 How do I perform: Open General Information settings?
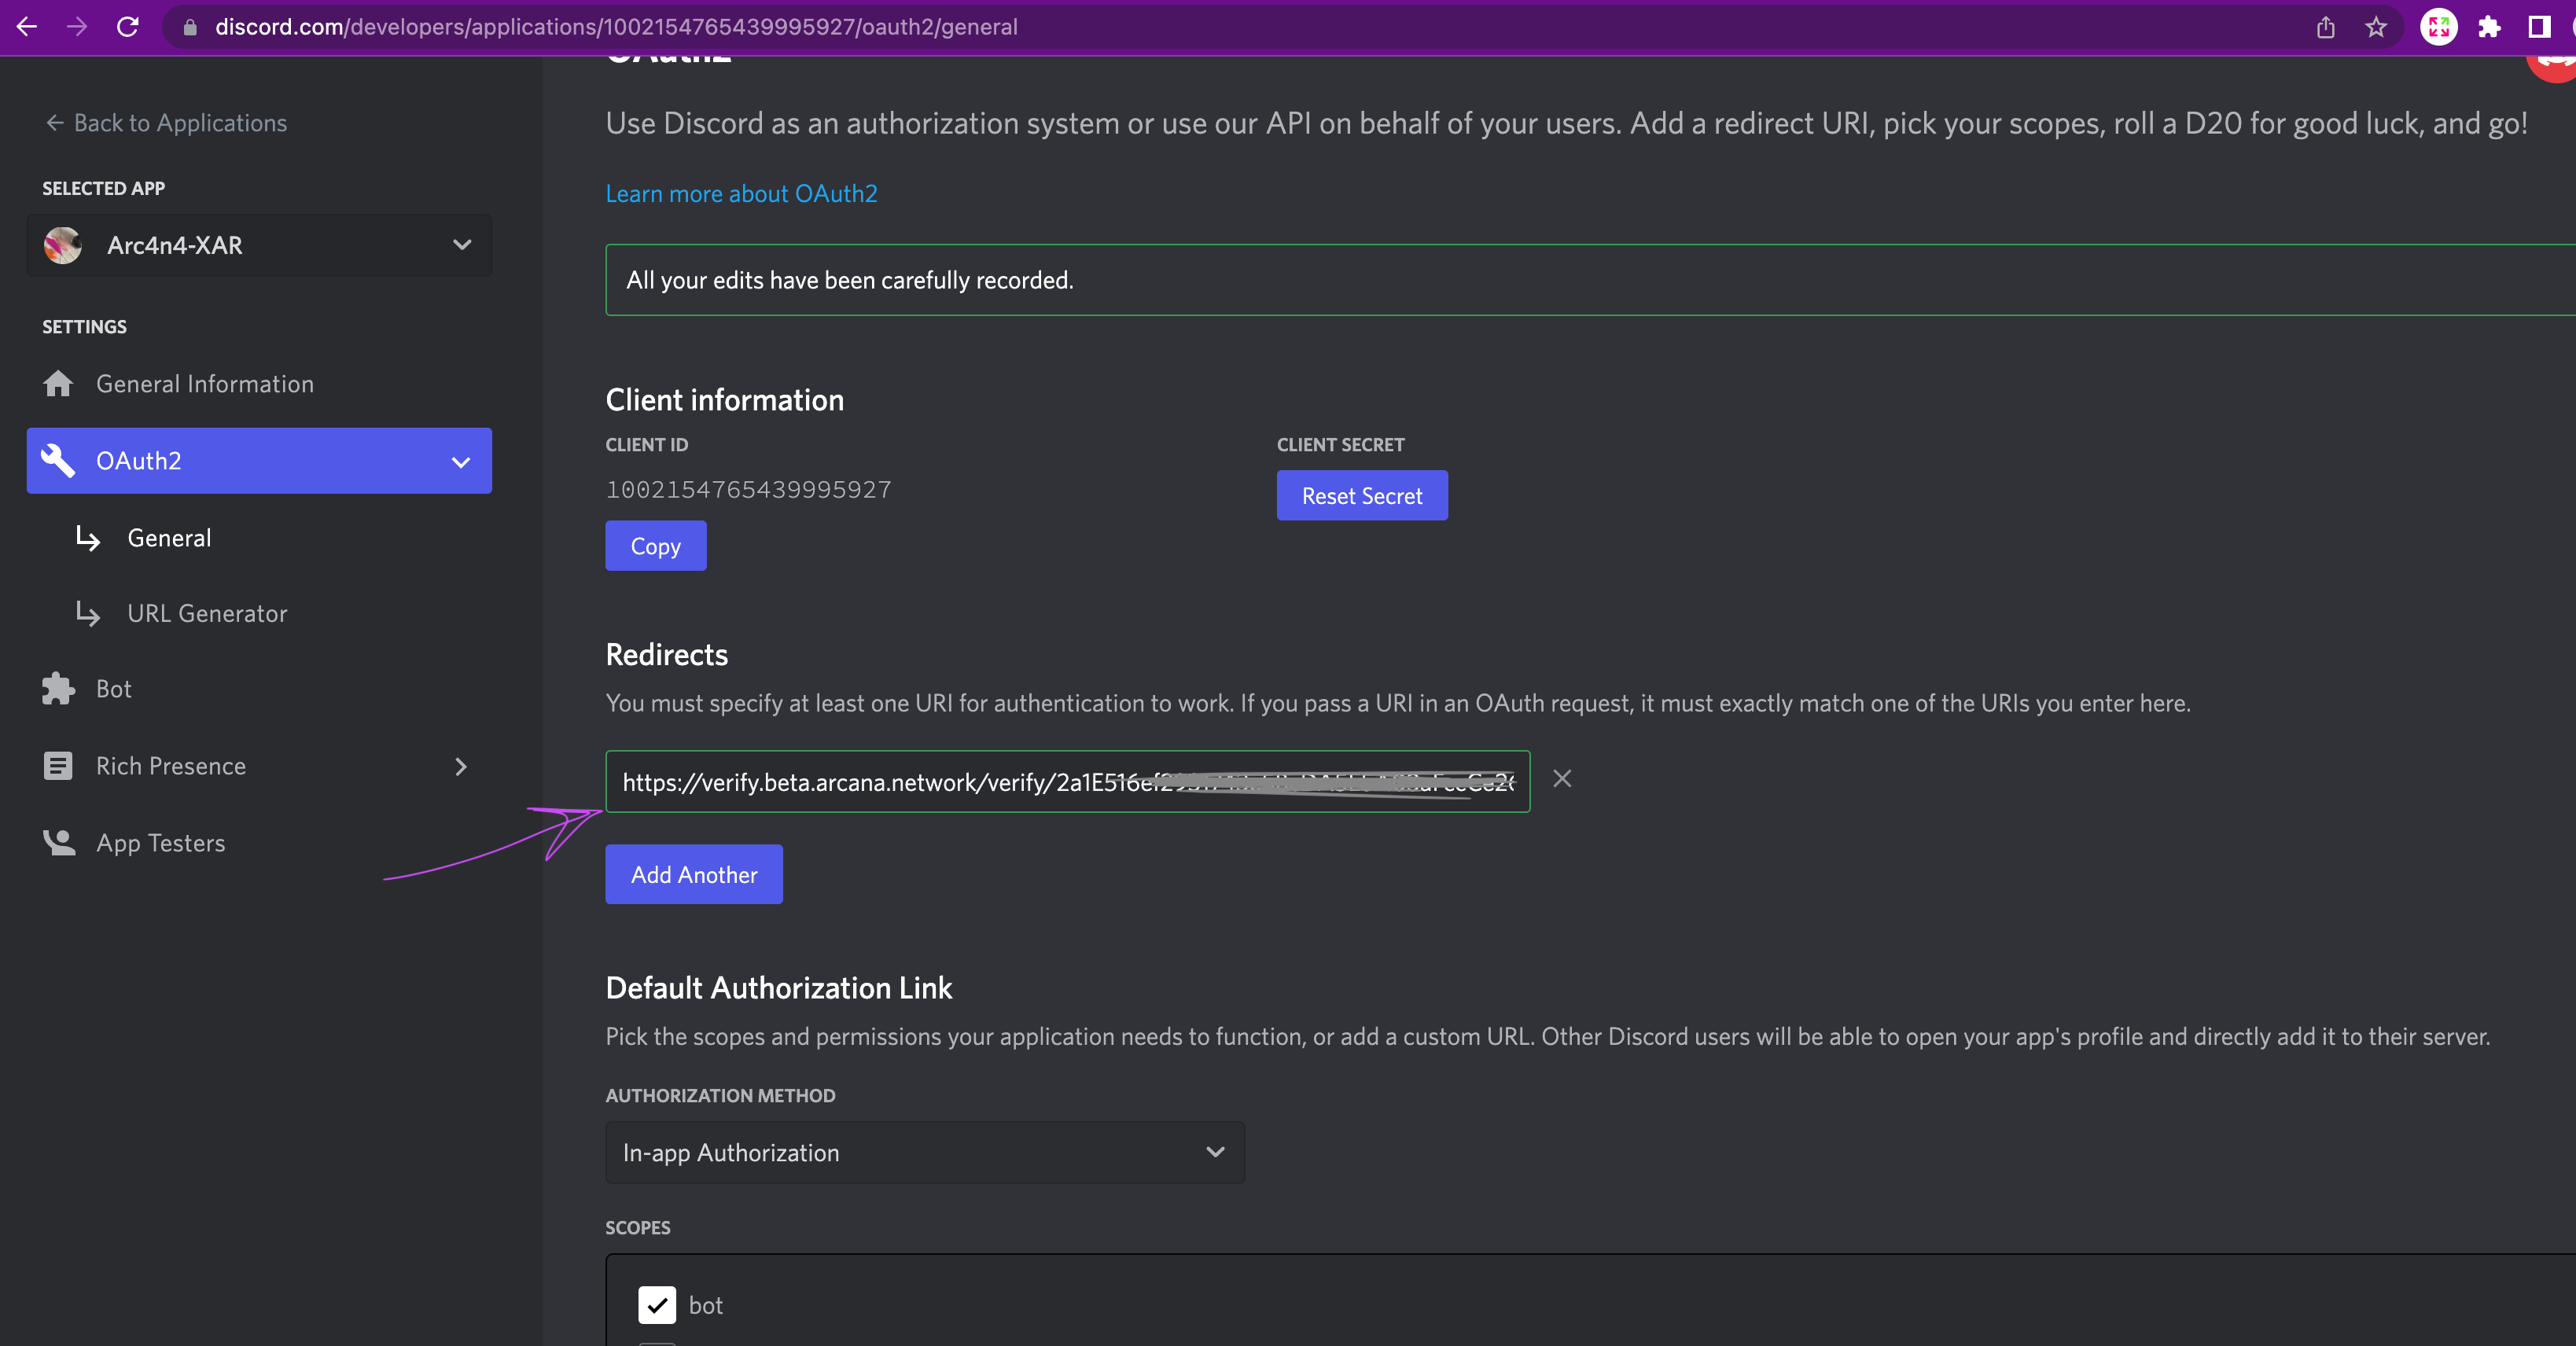[x=205, y=384]
